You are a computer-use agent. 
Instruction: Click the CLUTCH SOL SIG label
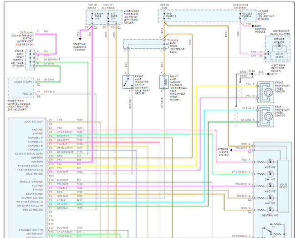coord(32,198)
